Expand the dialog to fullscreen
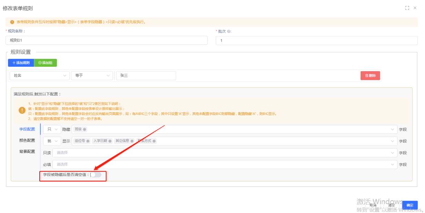425x213 pixels. [x=407, y=8]
